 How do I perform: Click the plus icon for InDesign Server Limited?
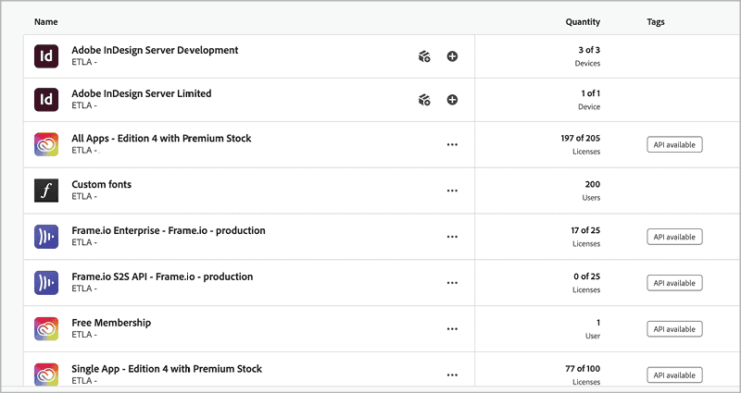coord(452,100)
